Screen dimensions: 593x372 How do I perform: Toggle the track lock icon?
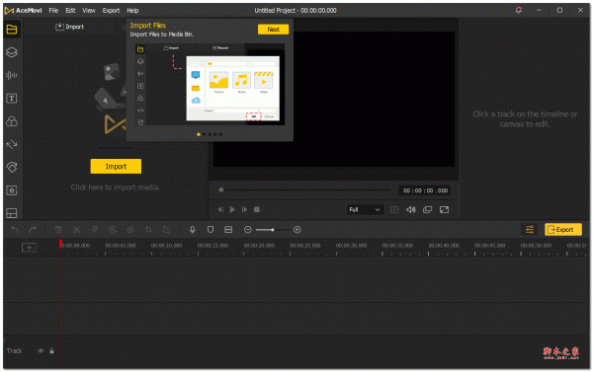51,351
